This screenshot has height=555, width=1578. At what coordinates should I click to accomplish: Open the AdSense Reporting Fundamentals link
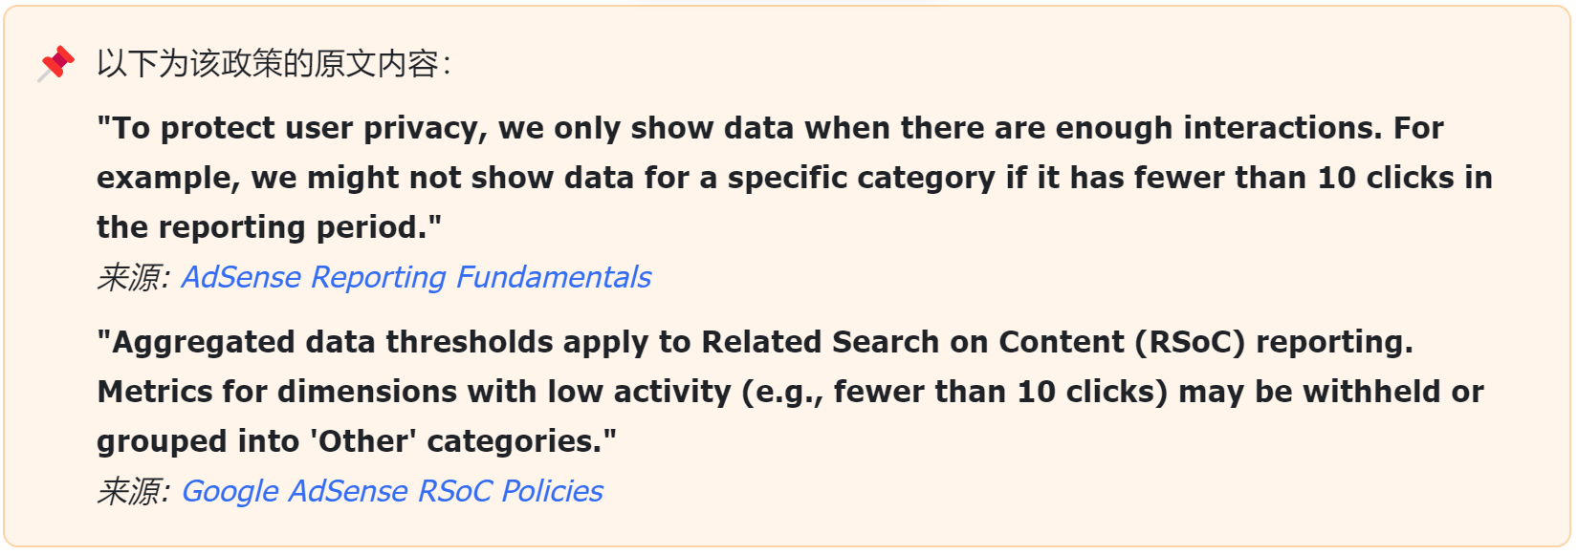click(416, 277)
